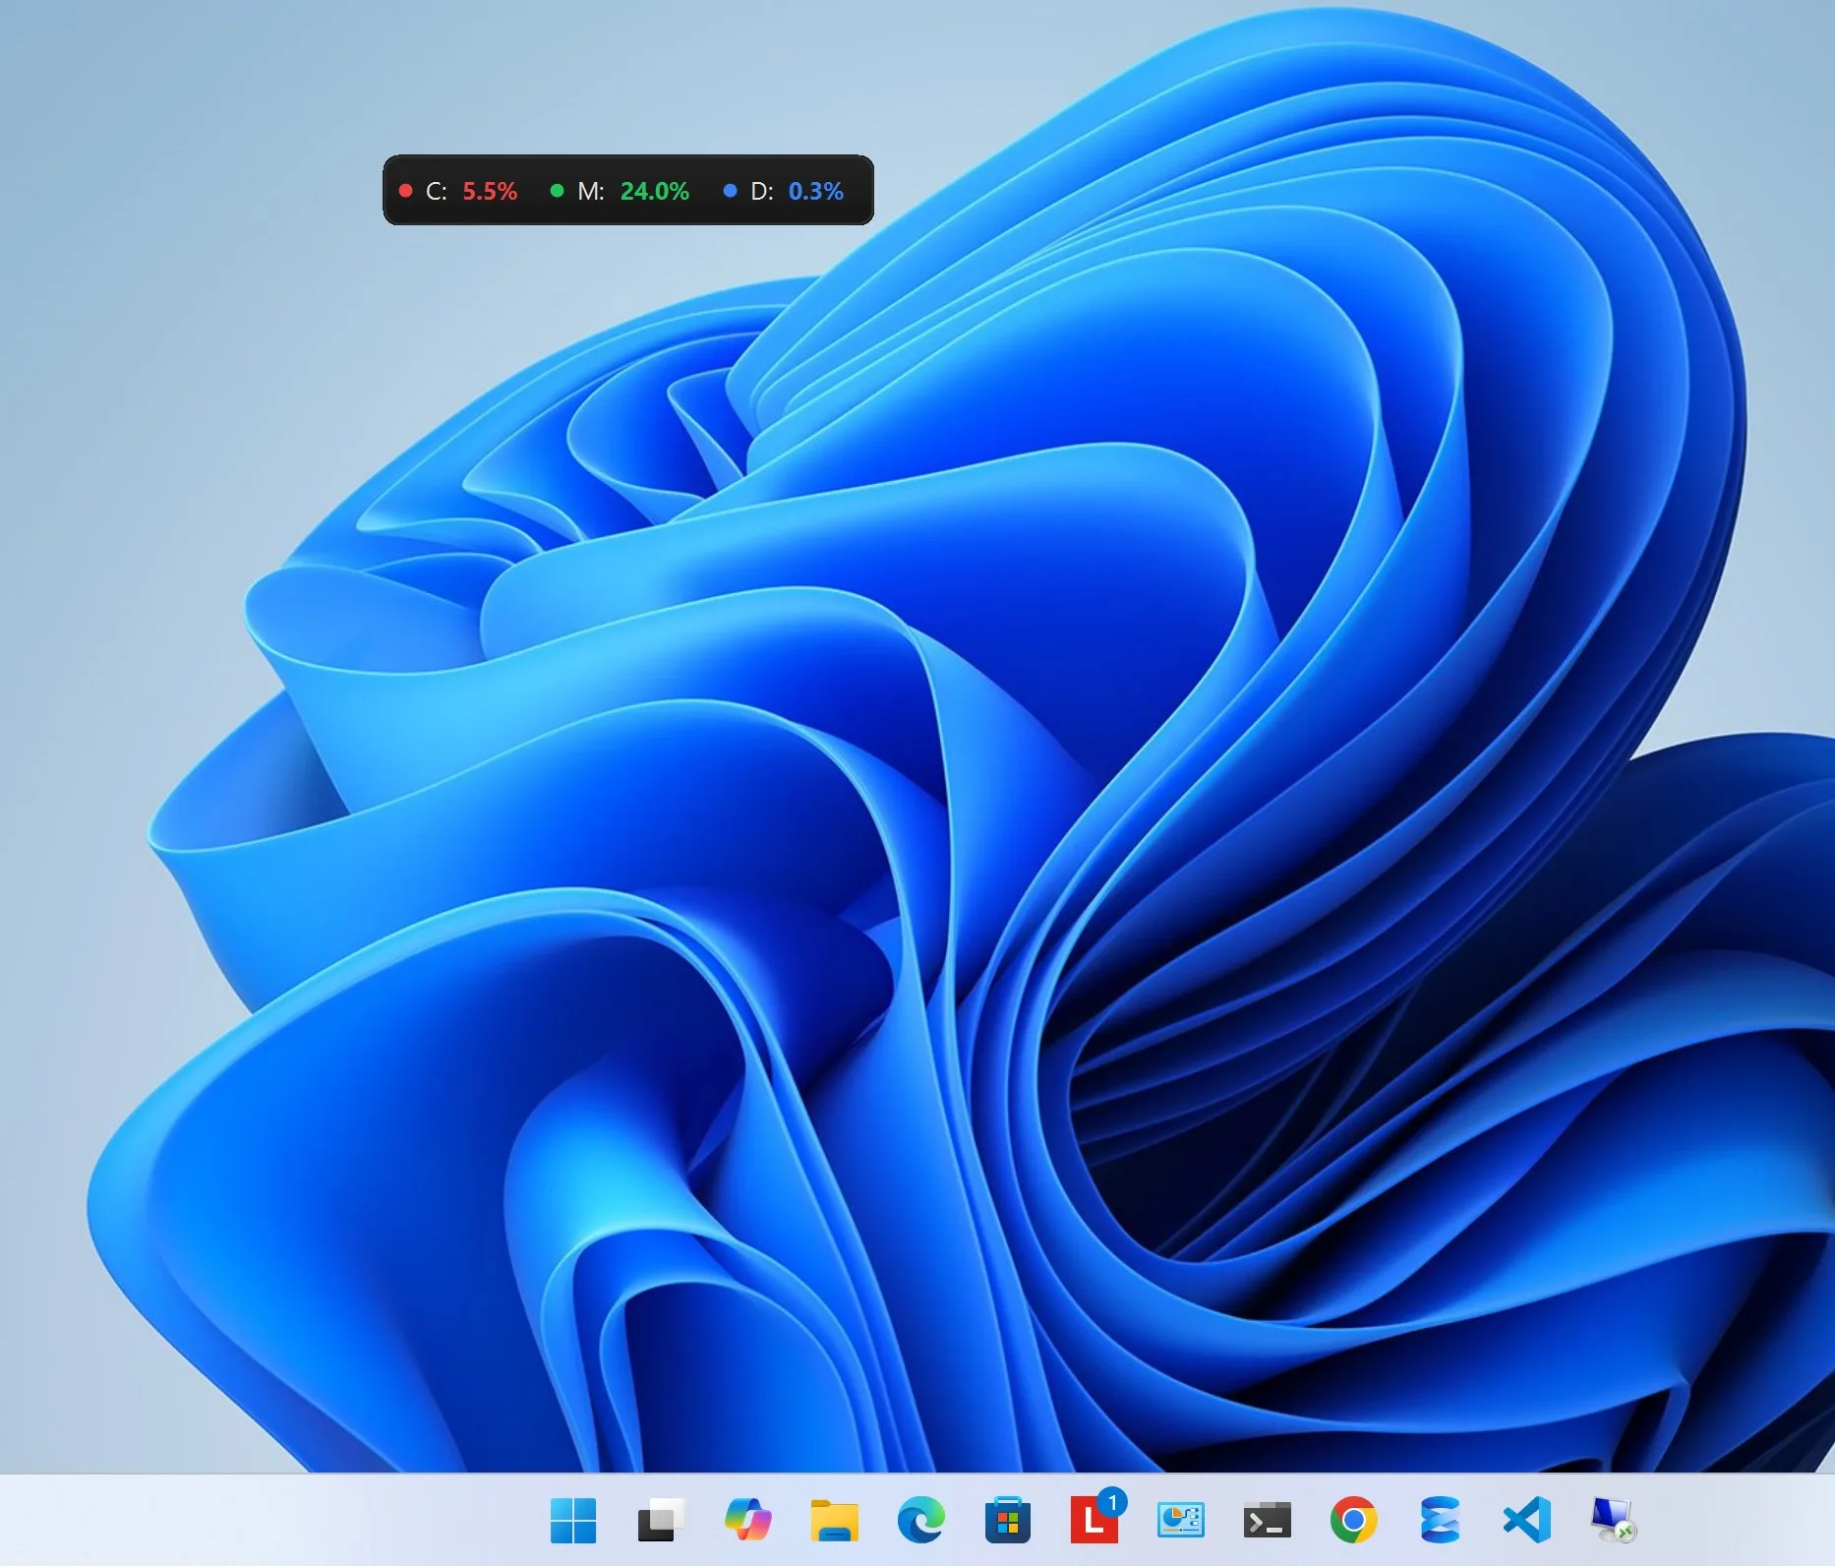The width and height of the screenshot is (1835, 1566).
Task: Click the 'M:' label in the monitor widget
Action: [591, 191]
